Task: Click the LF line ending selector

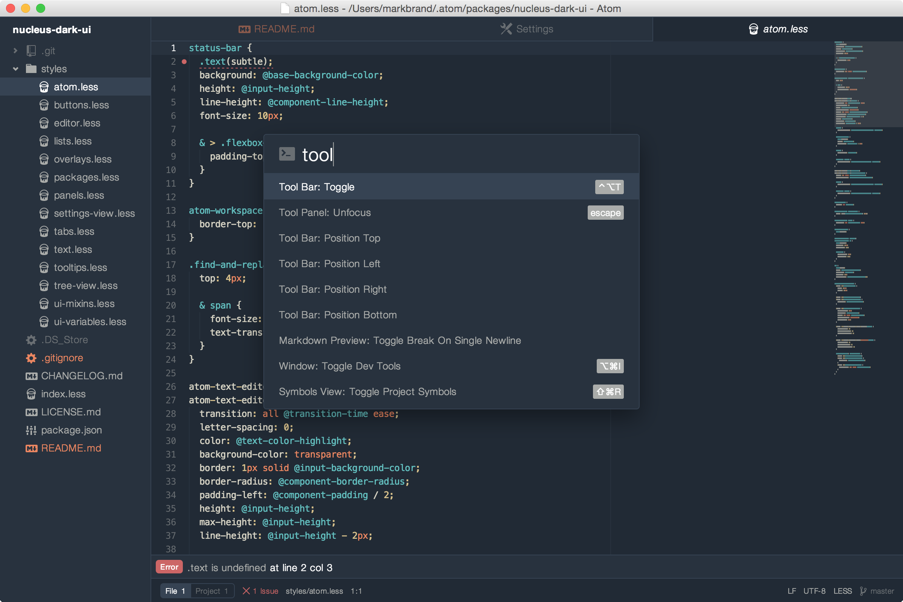Action: pos(792,591)
